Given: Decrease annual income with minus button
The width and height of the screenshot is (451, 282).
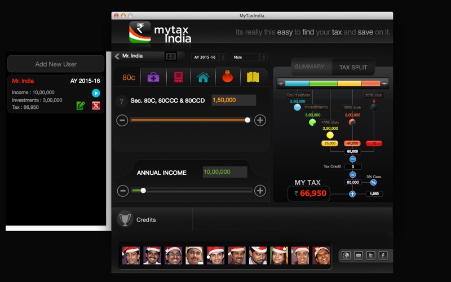Looking at the screenshot, I should coord(123,191).
